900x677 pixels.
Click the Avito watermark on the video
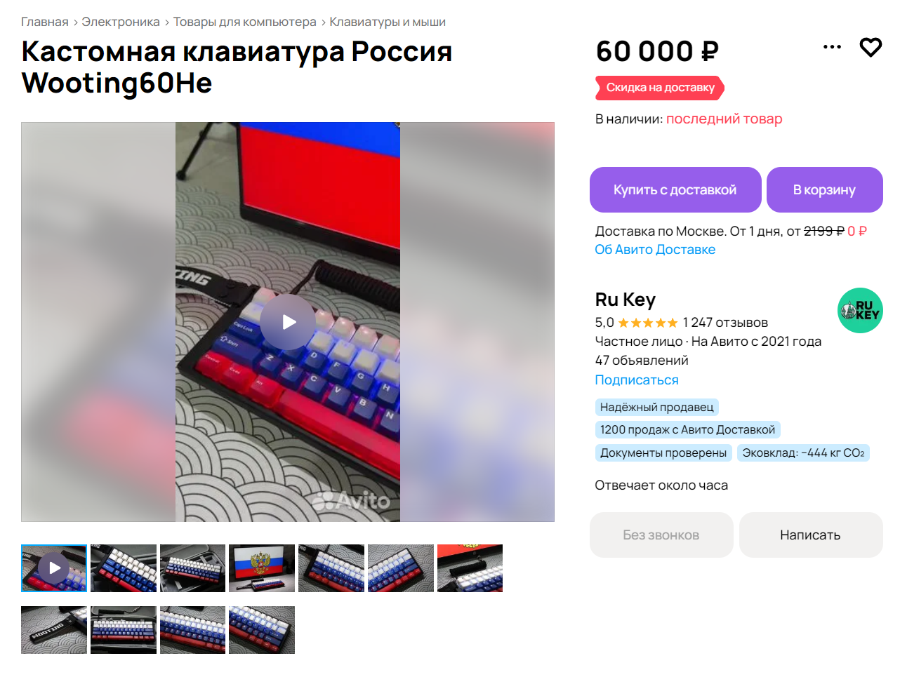(351, 500)
